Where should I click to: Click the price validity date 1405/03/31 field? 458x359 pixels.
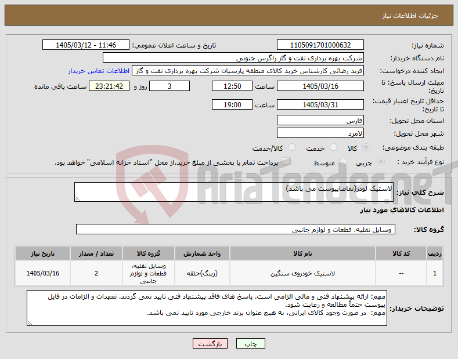(x=320, y=104)
